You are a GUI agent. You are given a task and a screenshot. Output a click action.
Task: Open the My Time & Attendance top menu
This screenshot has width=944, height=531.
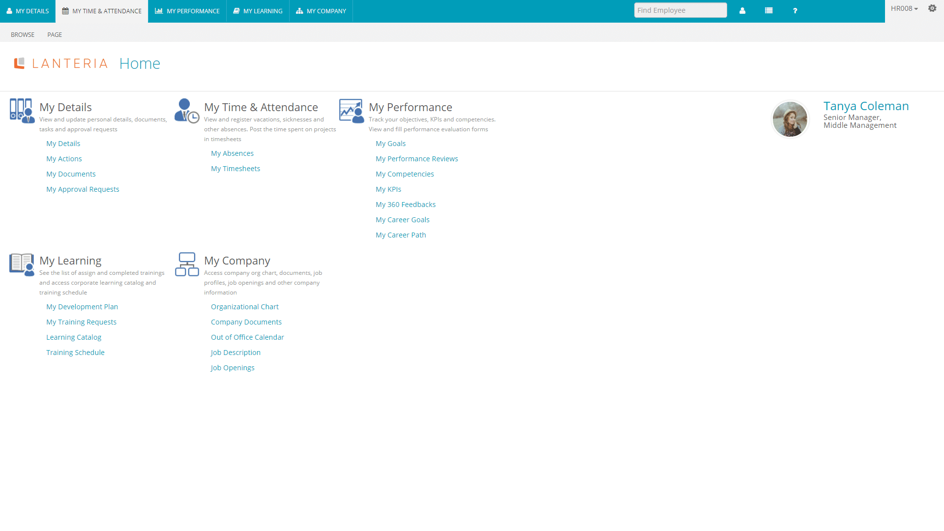(102, 11)
